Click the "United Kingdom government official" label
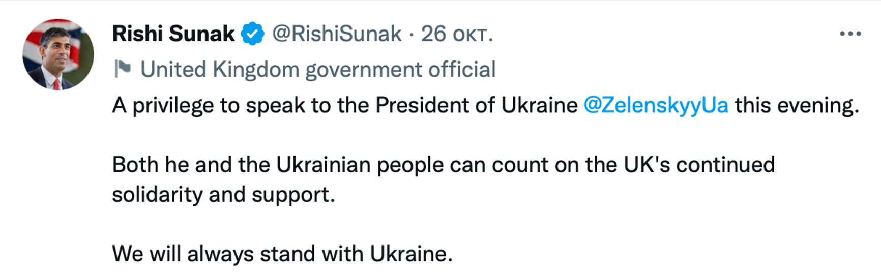Viewport: 881px width, 276px height. 318,69
